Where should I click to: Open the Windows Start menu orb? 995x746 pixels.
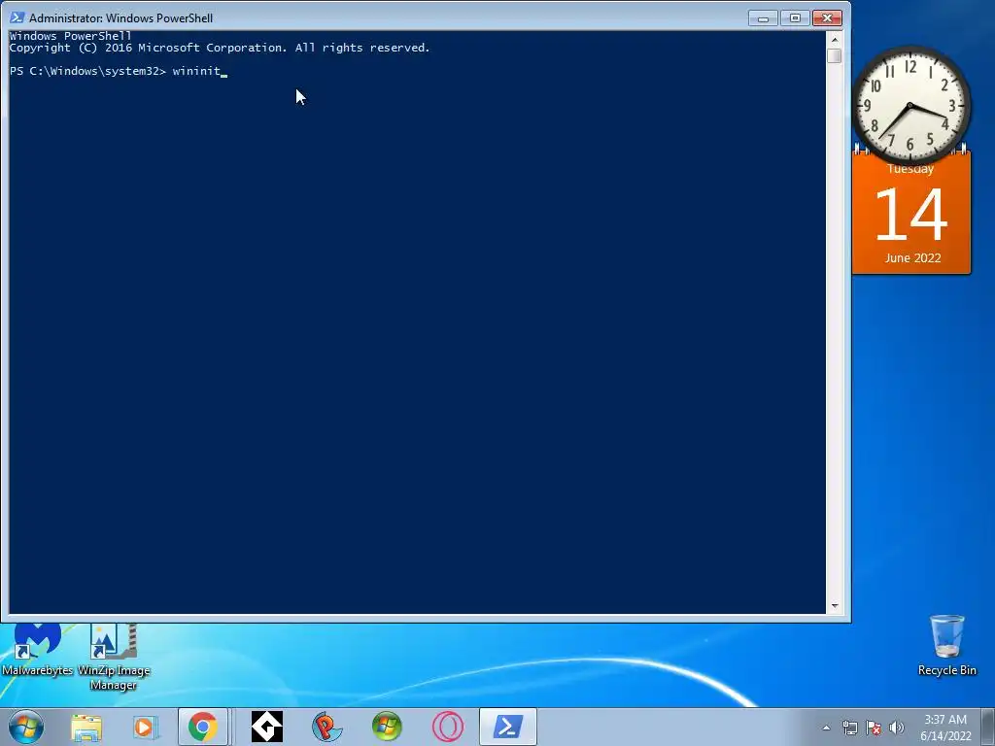(26, 727)
